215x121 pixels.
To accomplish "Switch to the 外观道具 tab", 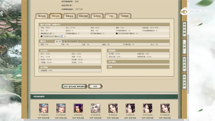I will (x=125, y=16).
